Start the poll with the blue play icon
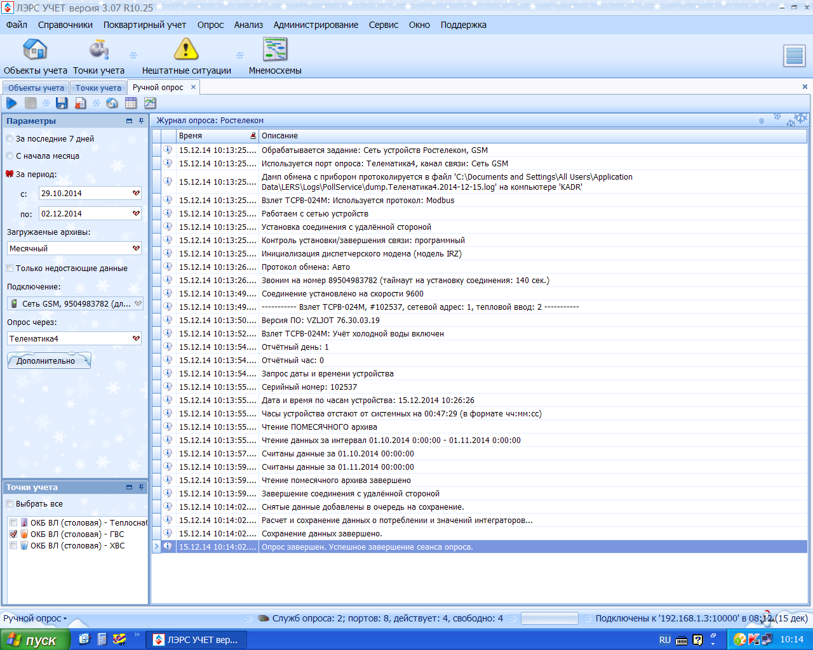The height and width of the screenshot is (650, 813). [11, 103]
